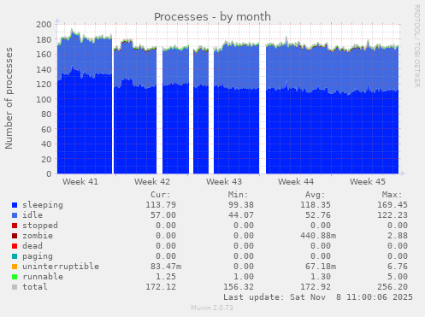Click the 'dead' legend label

pos(32,246)
